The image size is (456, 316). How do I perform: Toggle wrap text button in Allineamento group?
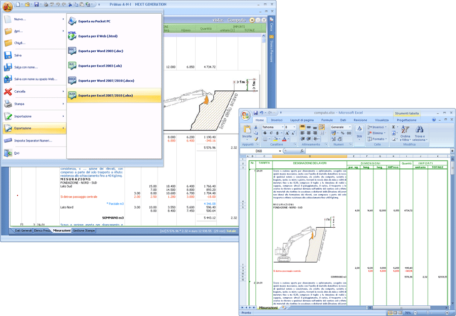tap(322, 127)
